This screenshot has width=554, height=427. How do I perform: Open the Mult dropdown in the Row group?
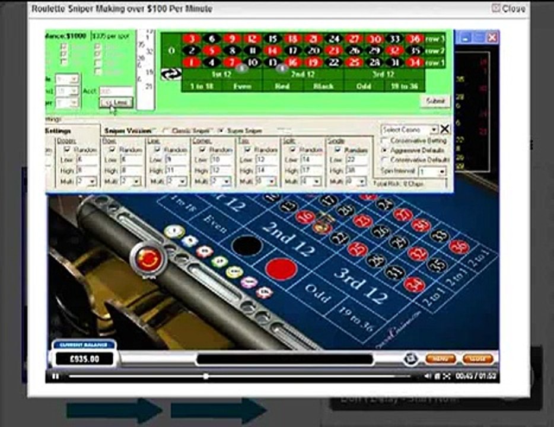tap(130, 181)
